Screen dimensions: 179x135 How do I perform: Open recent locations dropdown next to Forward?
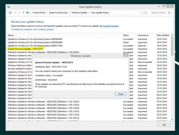coord(19,13)
